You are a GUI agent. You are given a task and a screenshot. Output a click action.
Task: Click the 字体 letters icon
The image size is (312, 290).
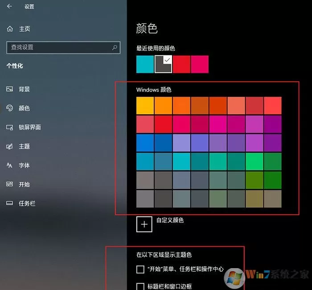coord(9,165)
